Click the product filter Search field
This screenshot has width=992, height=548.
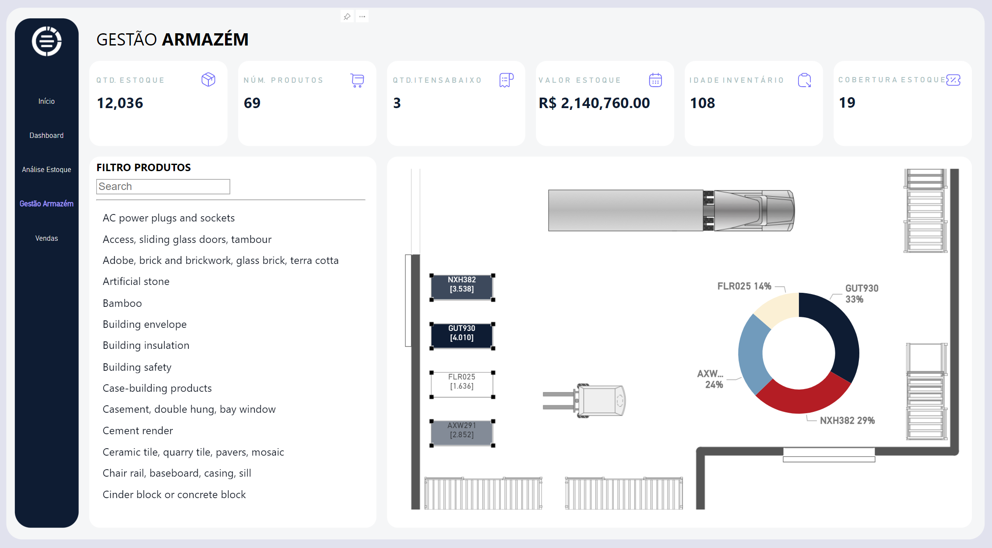click(163, 186)
